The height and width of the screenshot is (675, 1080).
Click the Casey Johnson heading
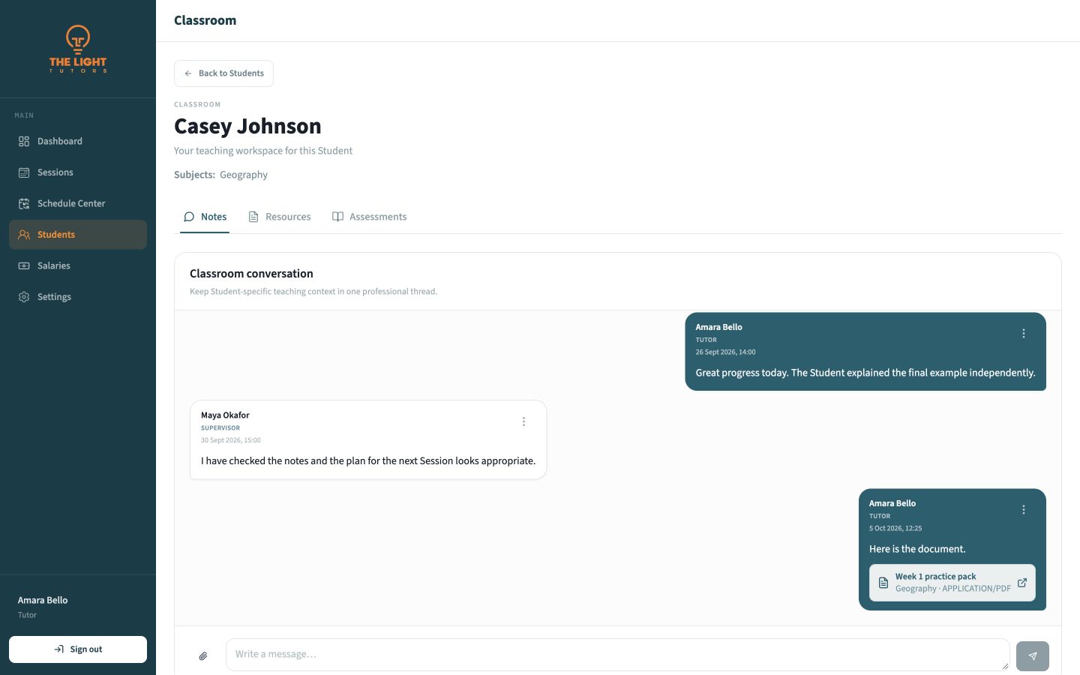point(247,126)
